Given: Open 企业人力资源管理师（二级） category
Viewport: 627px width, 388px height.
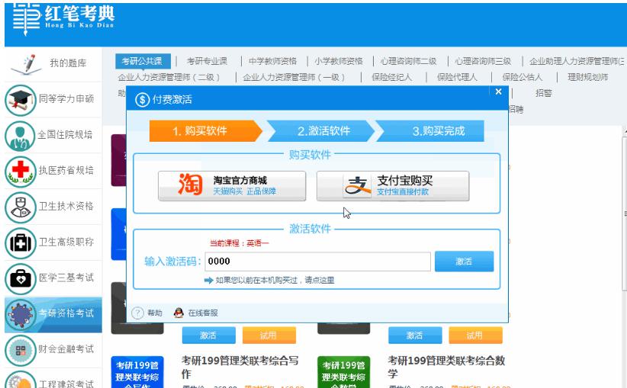Looking at the screenshot, I should pyautogui.click(x=169, y=77).
